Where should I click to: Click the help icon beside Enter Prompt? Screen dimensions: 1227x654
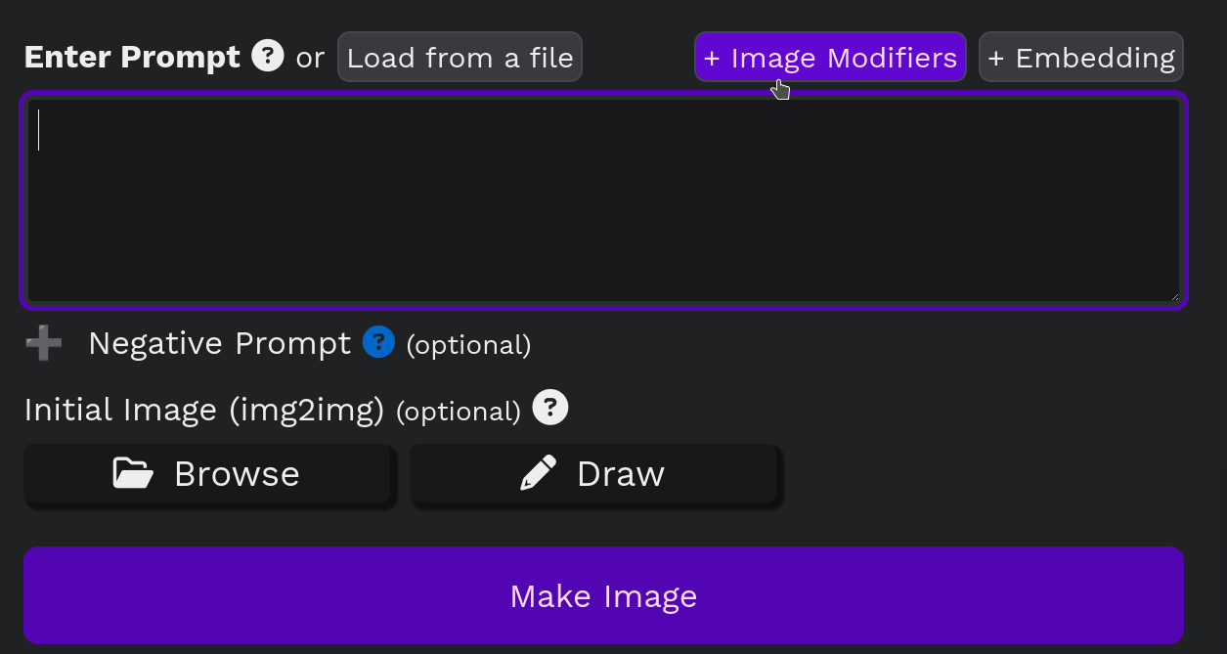(x=268, y=56)
